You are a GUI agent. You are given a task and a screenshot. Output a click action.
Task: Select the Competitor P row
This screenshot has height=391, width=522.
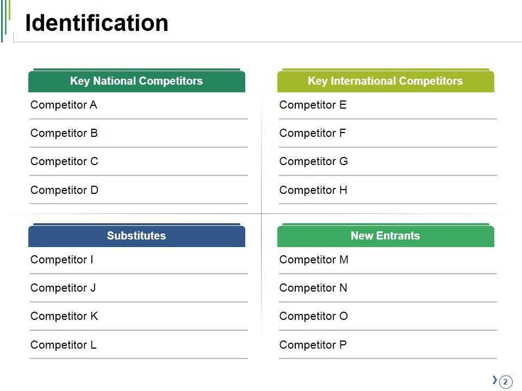click(x=313, y=345)
